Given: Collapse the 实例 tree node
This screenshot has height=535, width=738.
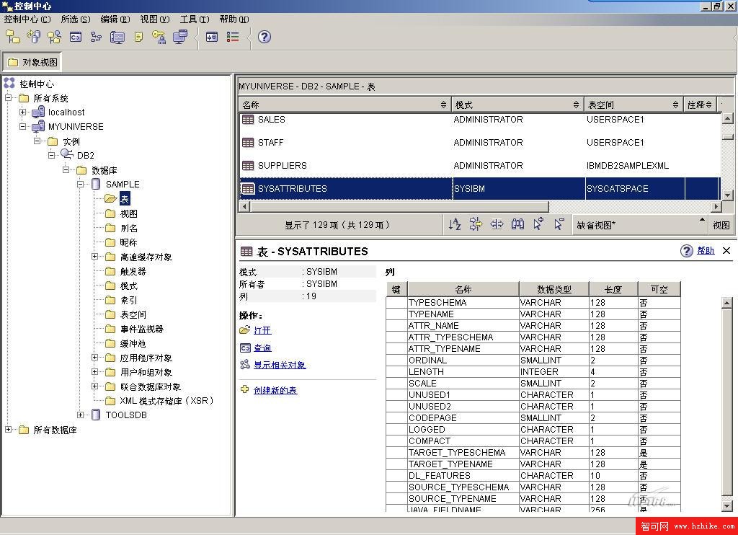Looking at the screenshot, I should coord(37,141).
